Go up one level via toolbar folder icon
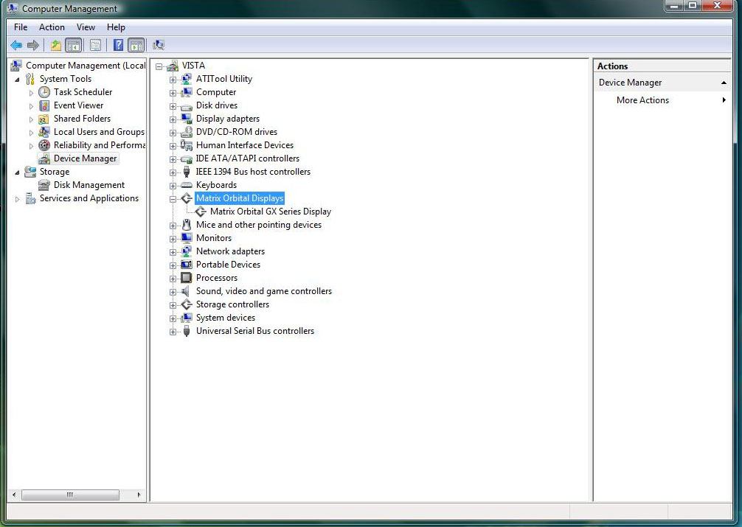This screenshot has height=527, width=742. pos(56,46)
